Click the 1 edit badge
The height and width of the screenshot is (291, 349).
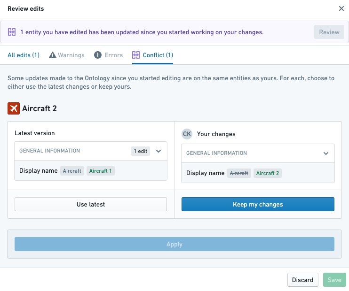[x=141, y=151]
